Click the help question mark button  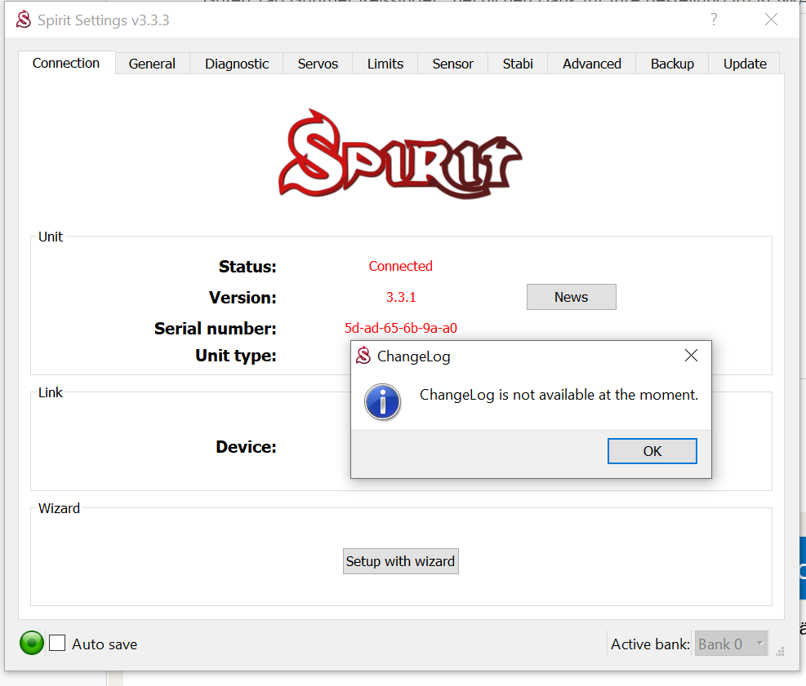pos(714,20)
